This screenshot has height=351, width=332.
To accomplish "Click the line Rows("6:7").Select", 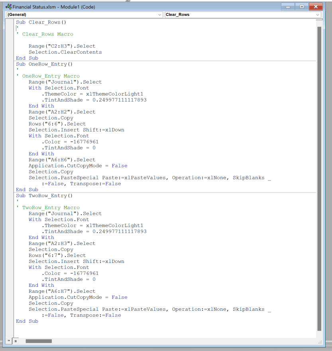I will pyautogui.click(x=57, y=255).
